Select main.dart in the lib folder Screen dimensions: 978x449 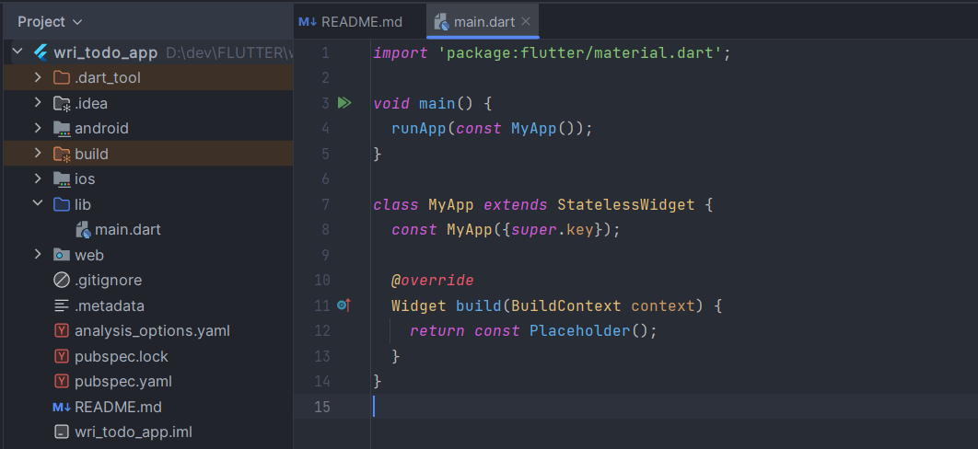click(128, 229)
